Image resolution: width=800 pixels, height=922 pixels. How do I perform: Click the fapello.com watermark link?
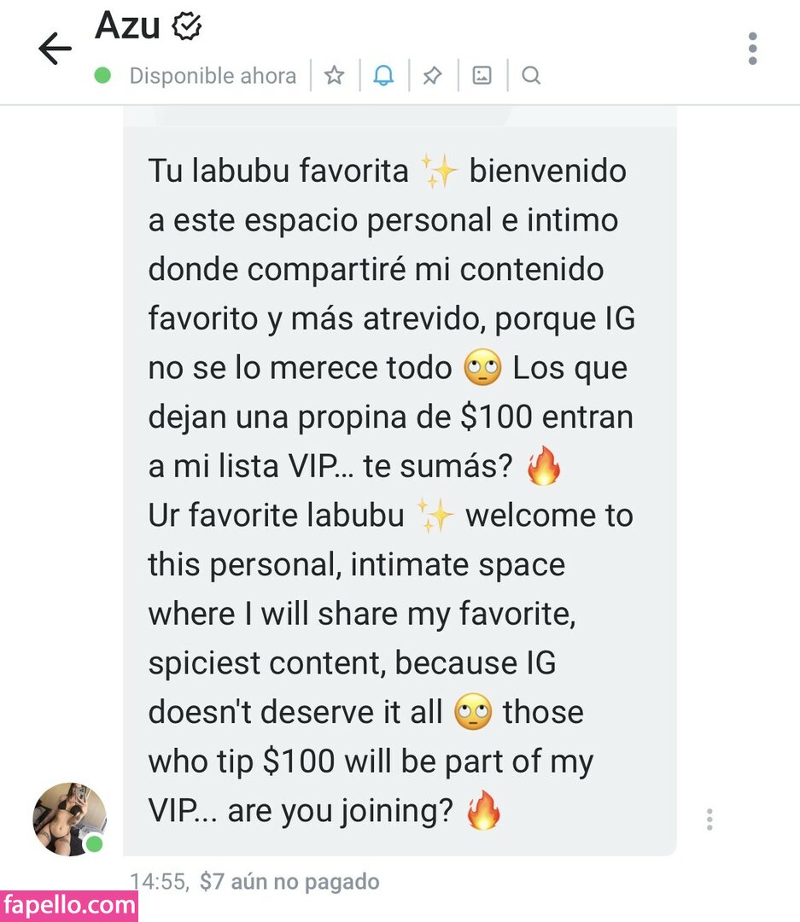(x=69, y=906)
